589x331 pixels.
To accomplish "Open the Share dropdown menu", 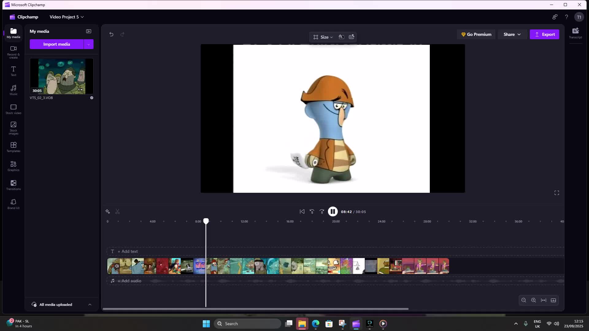I will [x=512, y=34].
